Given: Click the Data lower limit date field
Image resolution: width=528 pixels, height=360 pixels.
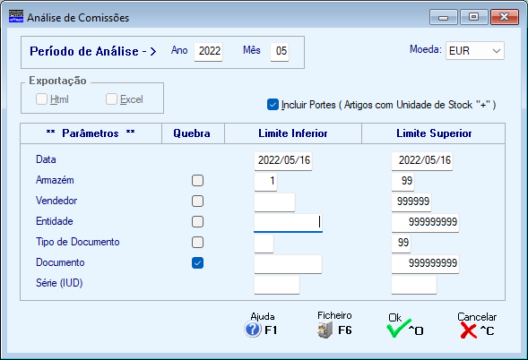Looking at the screenshot, I should tap(283, 161).
